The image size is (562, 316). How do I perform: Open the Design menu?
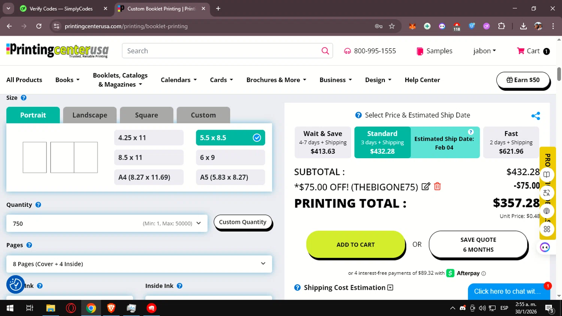tap(378, 80)
